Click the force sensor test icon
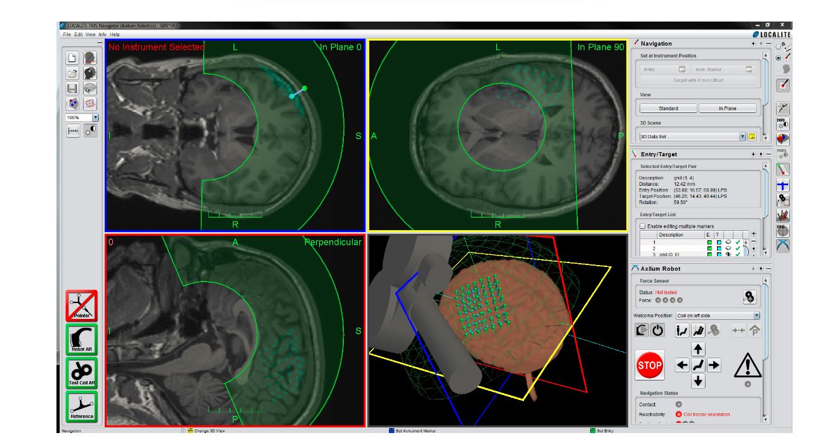The image size is (835, 447). point(749,296)
